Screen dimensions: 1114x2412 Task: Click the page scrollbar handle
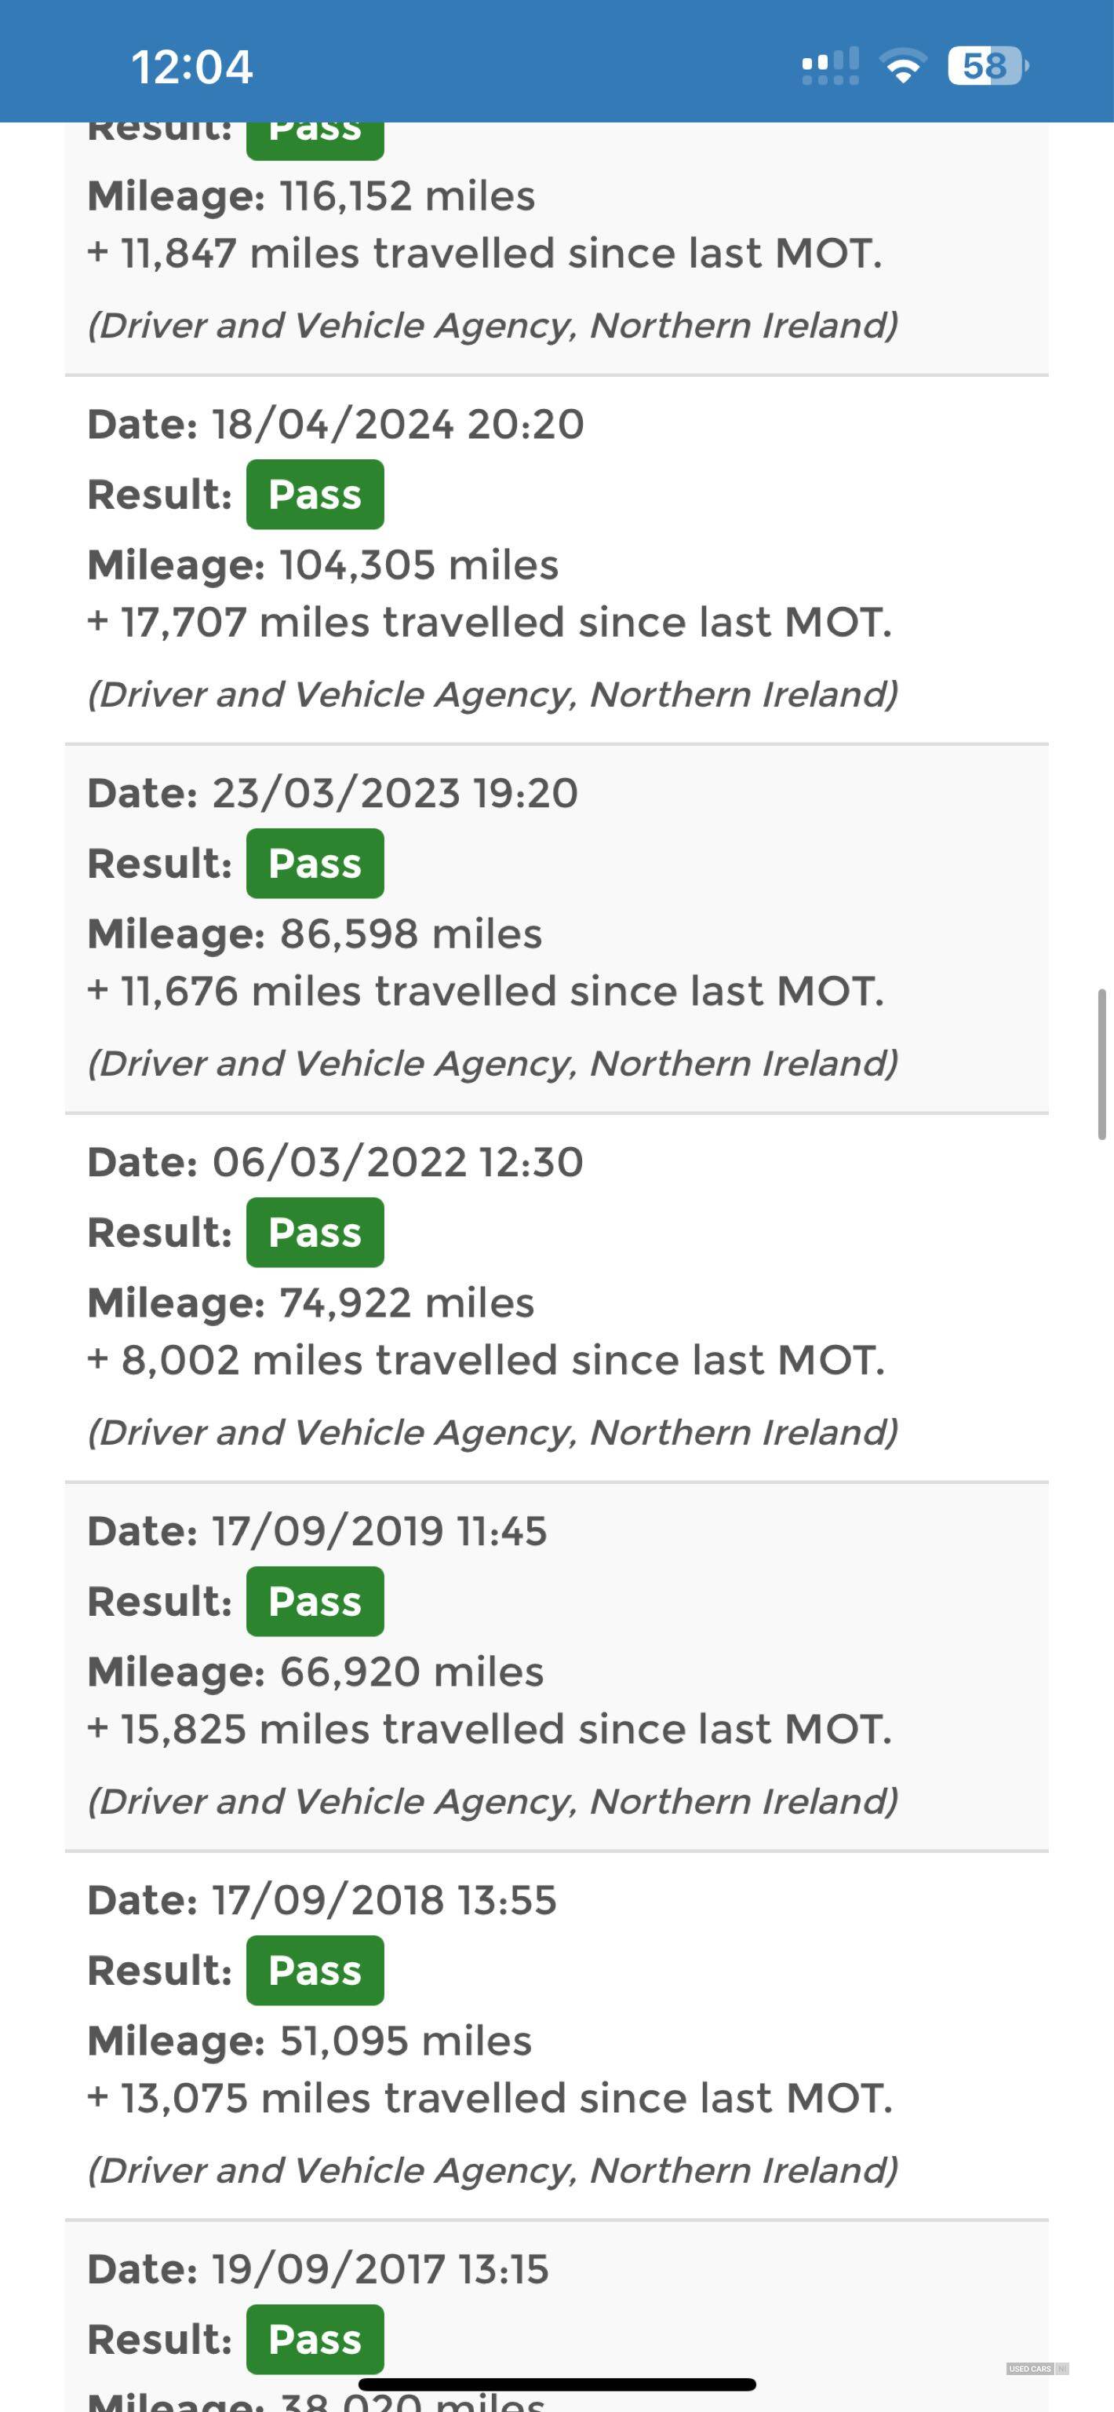click(1102, 1064)
